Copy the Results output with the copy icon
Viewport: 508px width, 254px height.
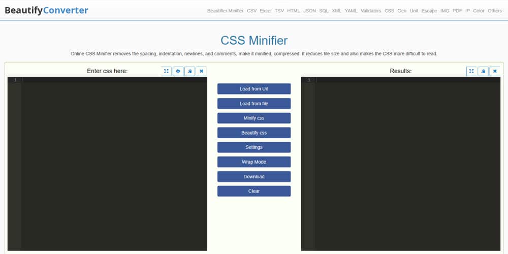click(x=483, y=71)
